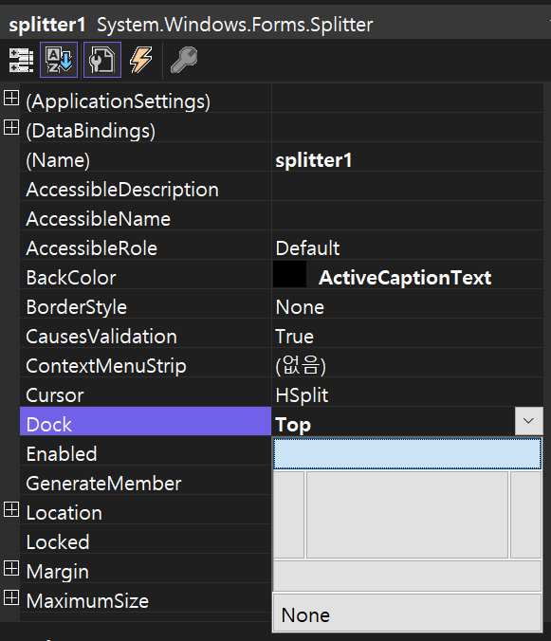The height and width of the screenshot is (641, 551).
Task: Select the highlighted Dock property label
Action: point(145,421)
